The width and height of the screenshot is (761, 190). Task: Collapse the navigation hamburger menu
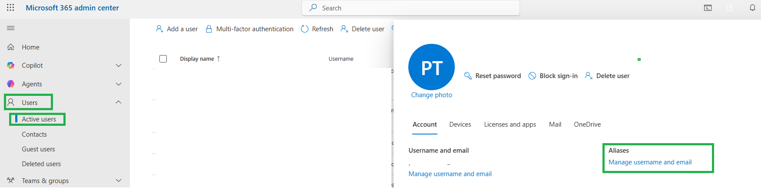[11, 28]
